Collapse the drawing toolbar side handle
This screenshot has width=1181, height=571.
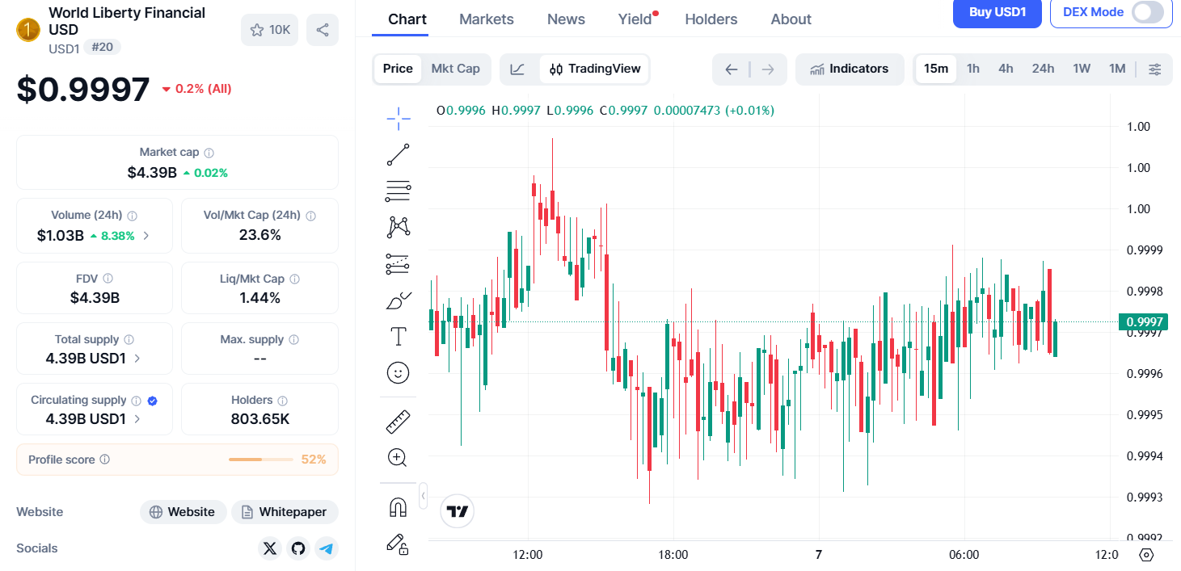423,494
